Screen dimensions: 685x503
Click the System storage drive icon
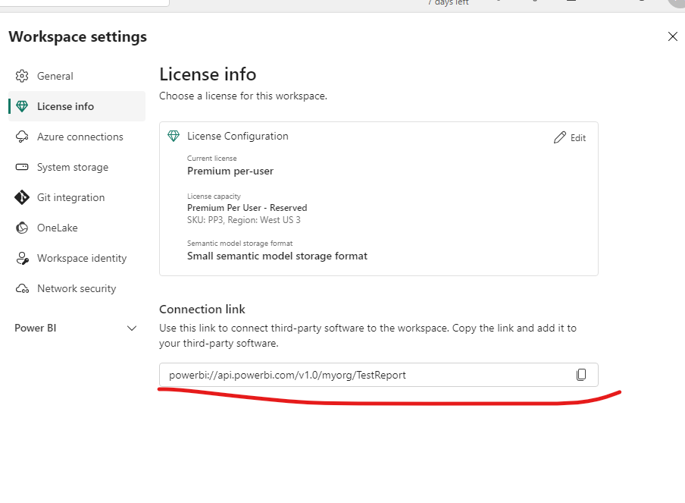[x=22, y=167]
